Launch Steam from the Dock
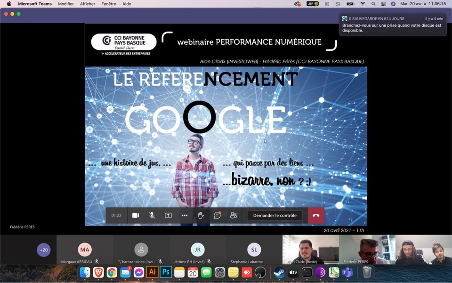The width and height of the screenshot is (452, 283). (x=279, y=272)
